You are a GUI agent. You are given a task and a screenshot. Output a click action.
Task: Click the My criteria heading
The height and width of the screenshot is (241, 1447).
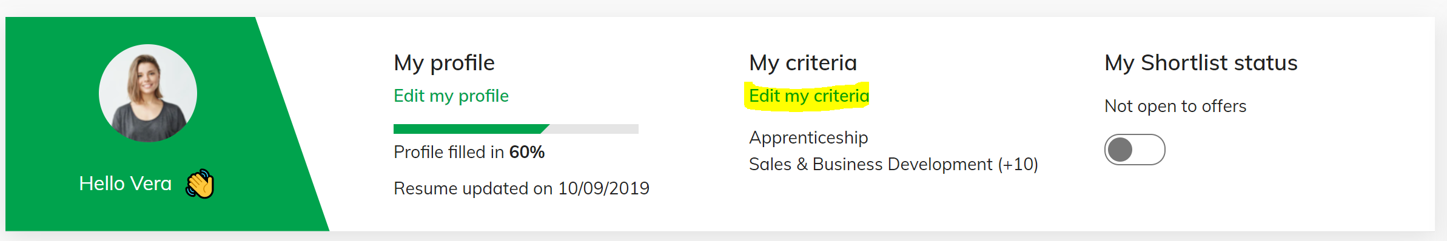coord(803,63)
